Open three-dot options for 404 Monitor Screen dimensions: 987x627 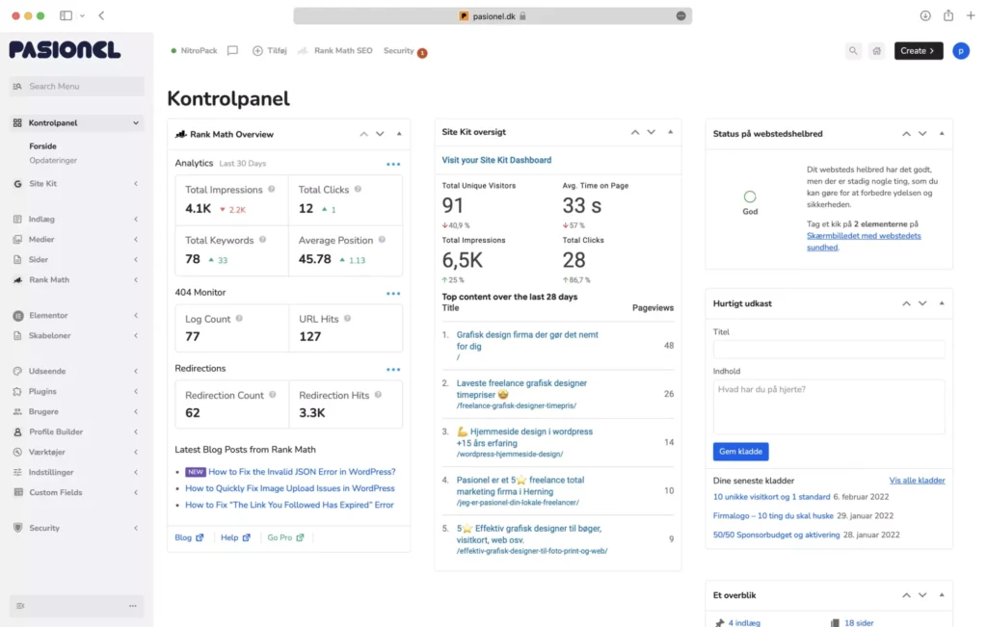[393, 293]
